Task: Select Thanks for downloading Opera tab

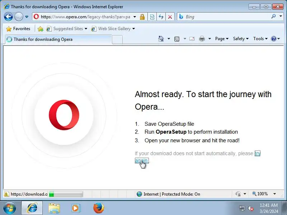Action: [58, 39]
